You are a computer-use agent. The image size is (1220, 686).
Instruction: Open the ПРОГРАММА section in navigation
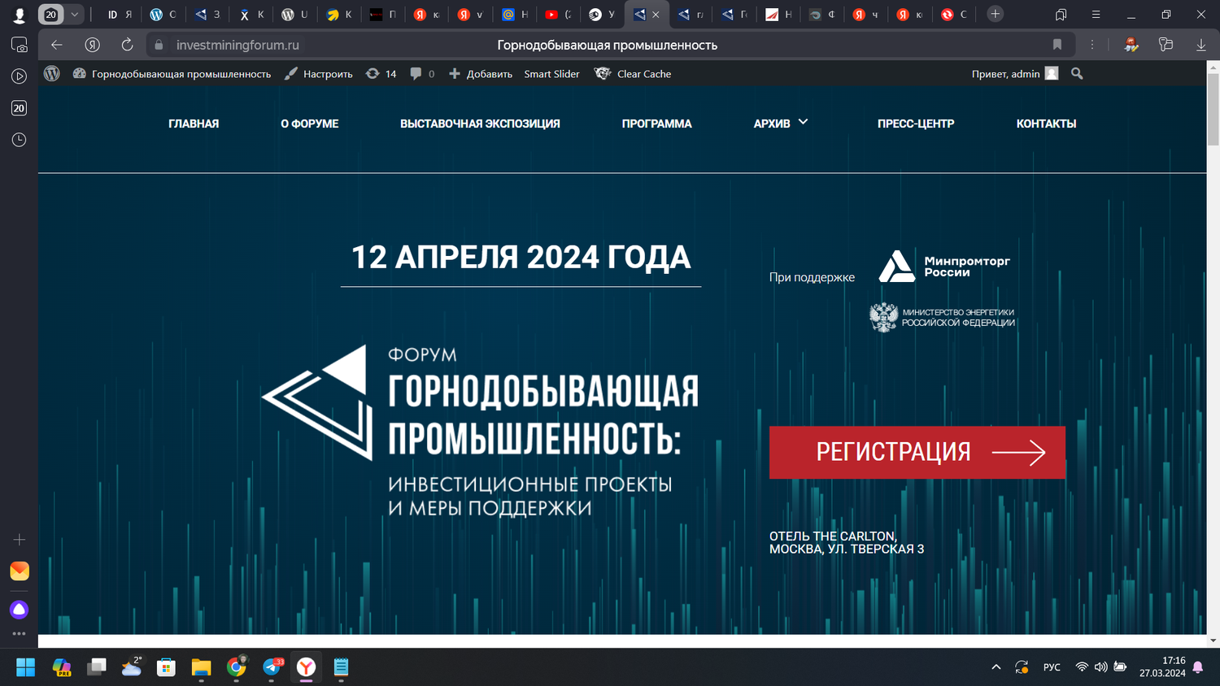(x=656, y=124)
